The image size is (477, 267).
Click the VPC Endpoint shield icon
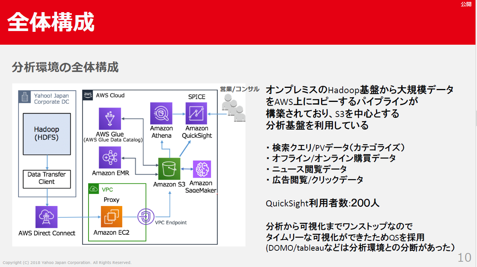146,217
